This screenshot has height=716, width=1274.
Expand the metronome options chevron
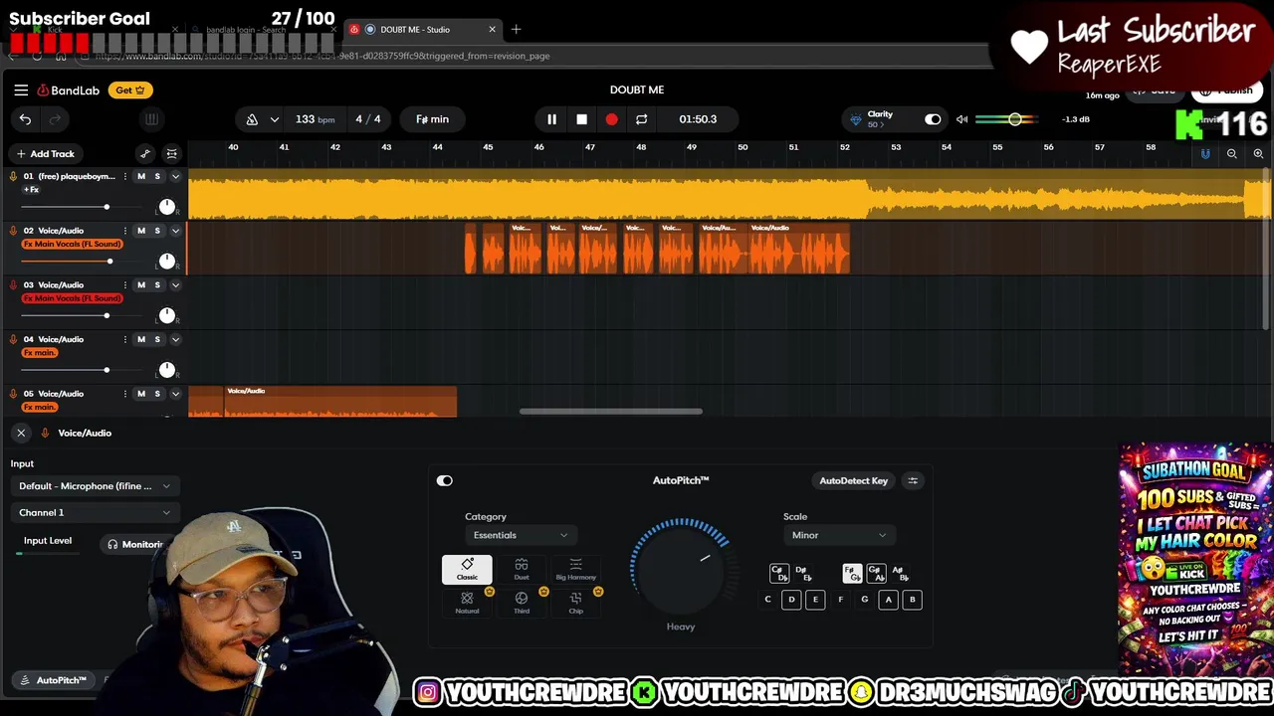coord(274,119)
